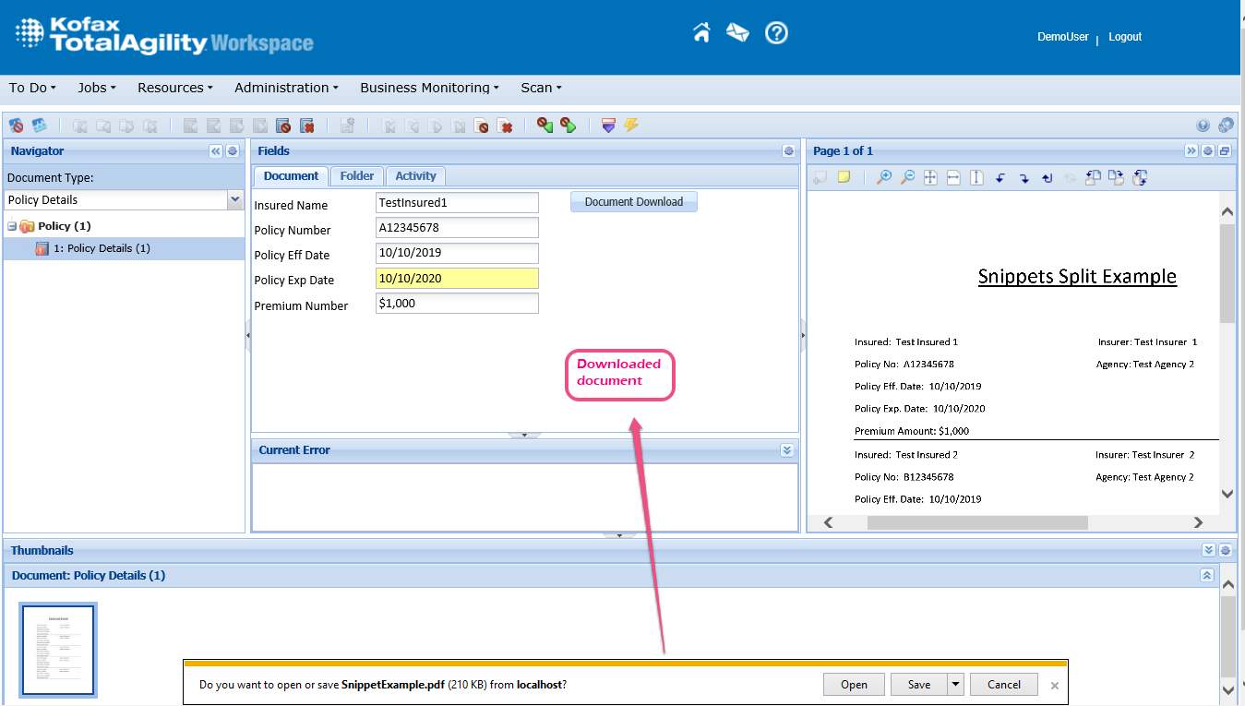Collapse the Current Error panel
The width and height of the screenshot is (1245, 706).
coord(786,450)
